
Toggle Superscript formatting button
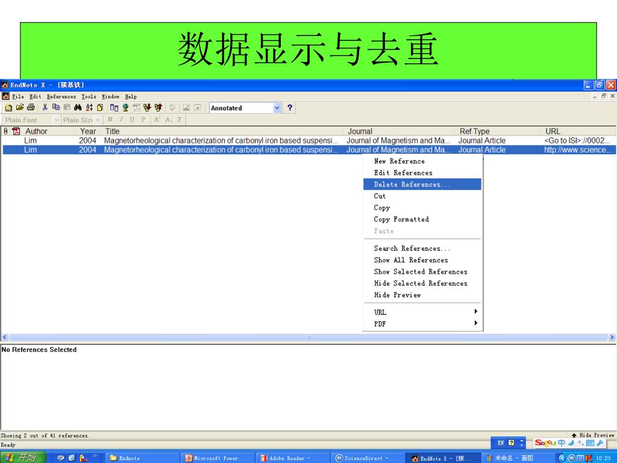pos(157,120)
